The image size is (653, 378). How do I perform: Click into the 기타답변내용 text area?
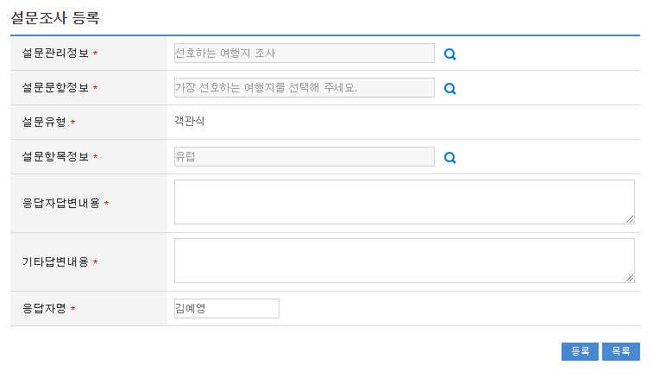coord(404,261)
